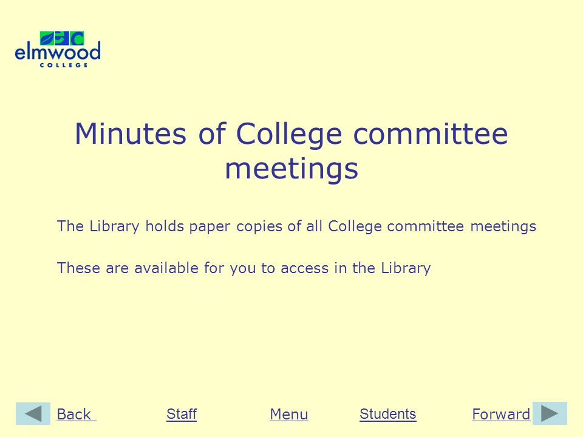
Task: Follow the Forward link
Action: point(501,414)
